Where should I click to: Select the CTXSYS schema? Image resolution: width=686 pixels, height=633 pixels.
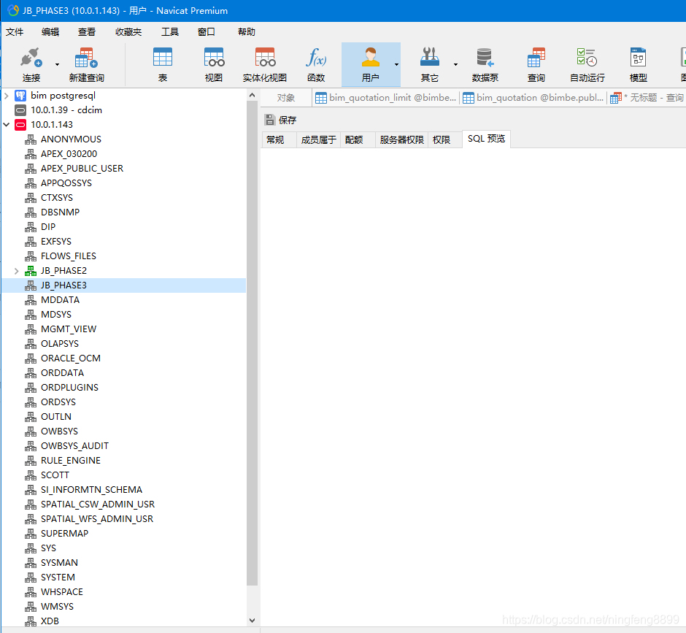click(x=57, y=198)
